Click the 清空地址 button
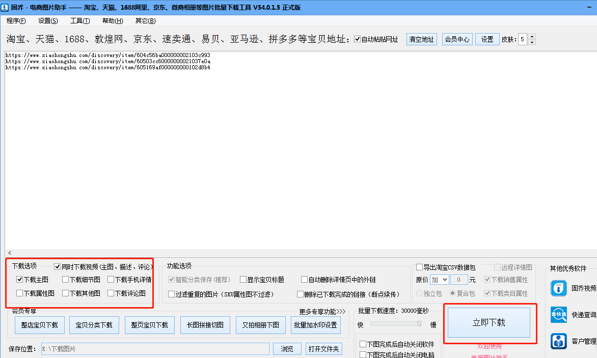The height and width of the screenshot is (358, 597). pyautogui.click(x=421, y=39)
